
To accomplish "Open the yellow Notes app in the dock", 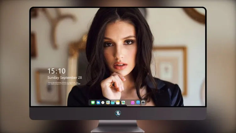I will click(x=118, y=102).
